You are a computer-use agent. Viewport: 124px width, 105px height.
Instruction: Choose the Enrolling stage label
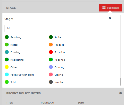pyautogui.click(x=15, y=52)
